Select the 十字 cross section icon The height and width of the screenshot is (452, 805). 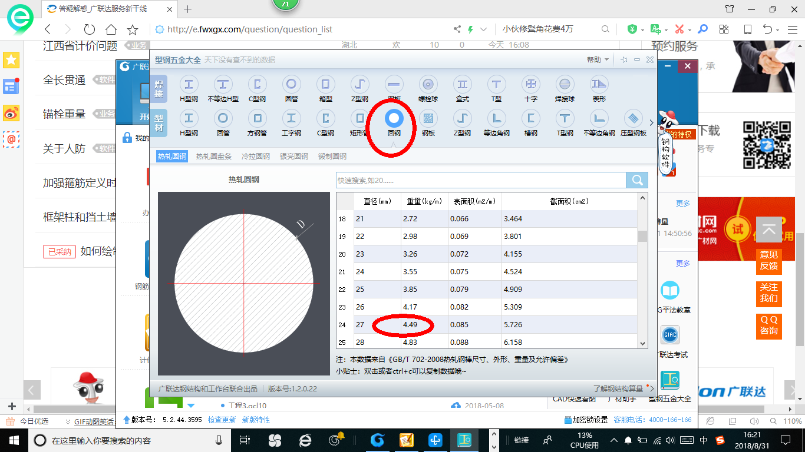pyautogui.click(x=531, y=89)
